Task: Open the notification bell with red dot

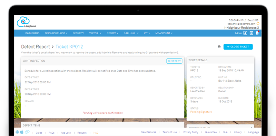Action: (x=257, y=33)
